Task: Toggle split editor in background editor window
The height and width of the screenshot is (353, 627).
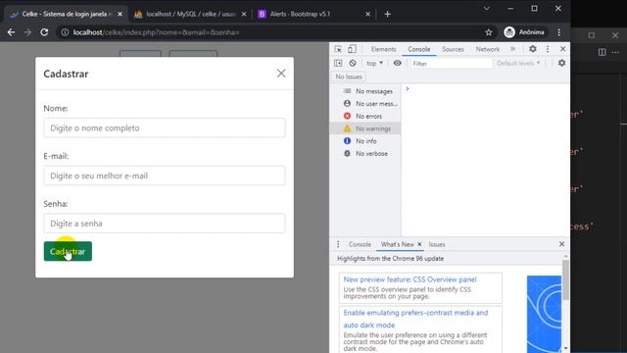Action: (x=602, y=52)
